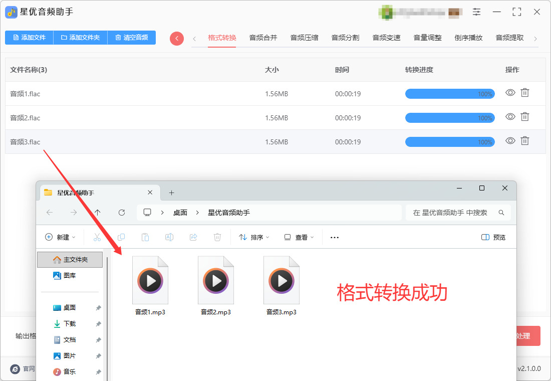The image size is (551, 381).
Task: Select 下载 in the Explorer sidebar
Action: 70,324
